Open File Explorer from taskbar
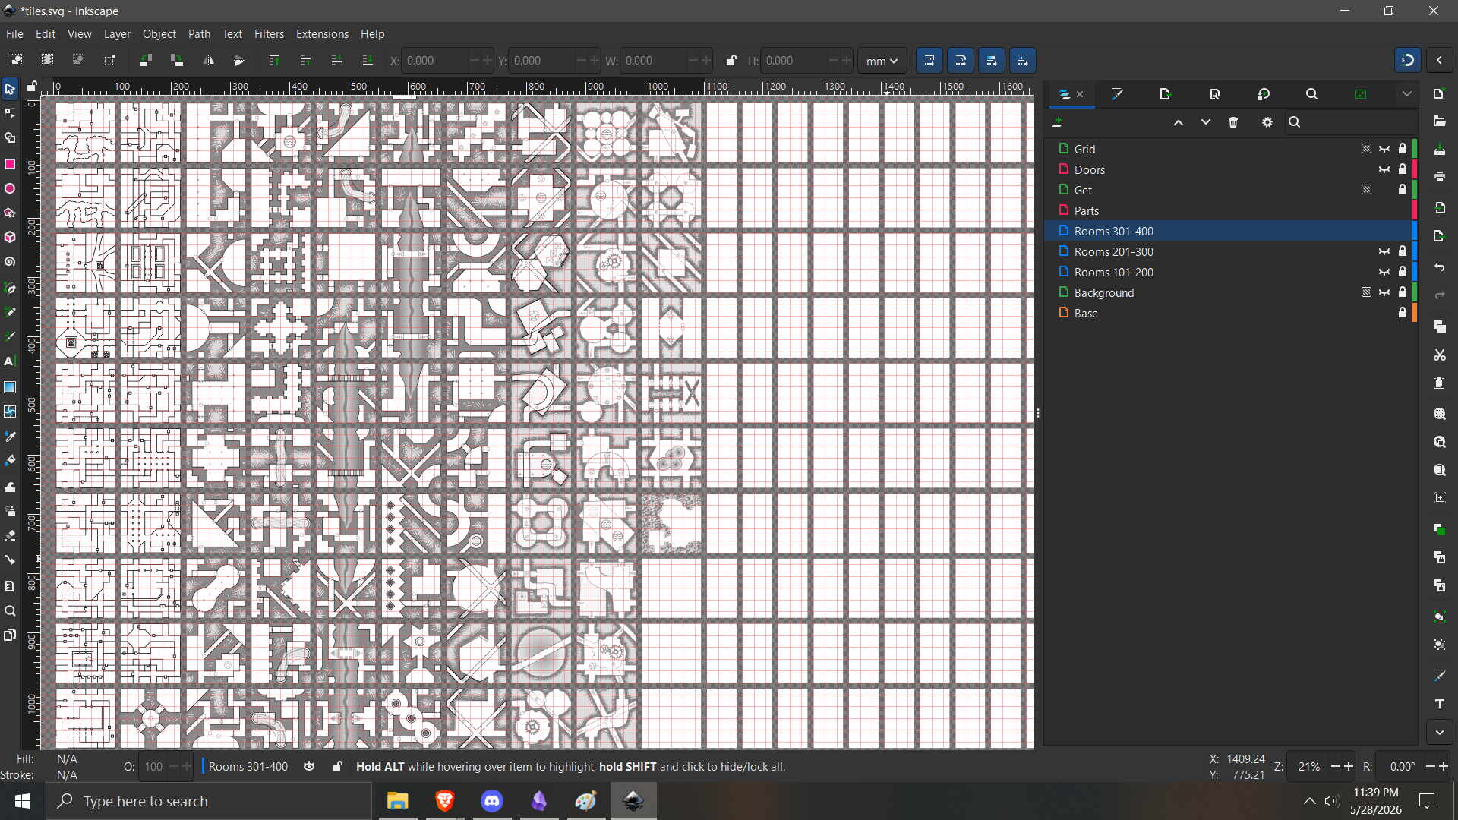This screenshot has height=820, width=1458. pos(398,801)
